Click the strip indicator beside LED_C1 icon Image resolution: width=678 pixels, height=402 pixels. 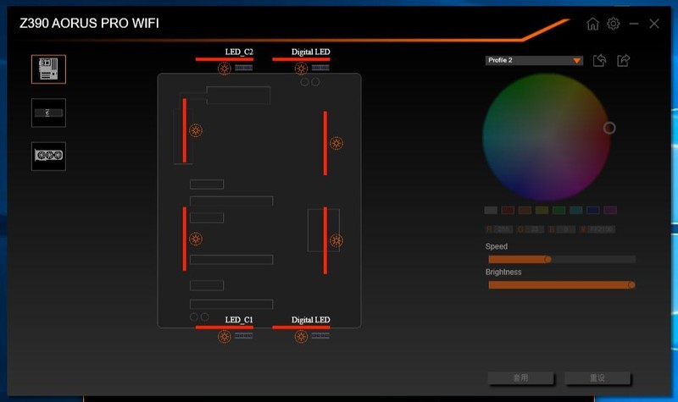(243, 335)
